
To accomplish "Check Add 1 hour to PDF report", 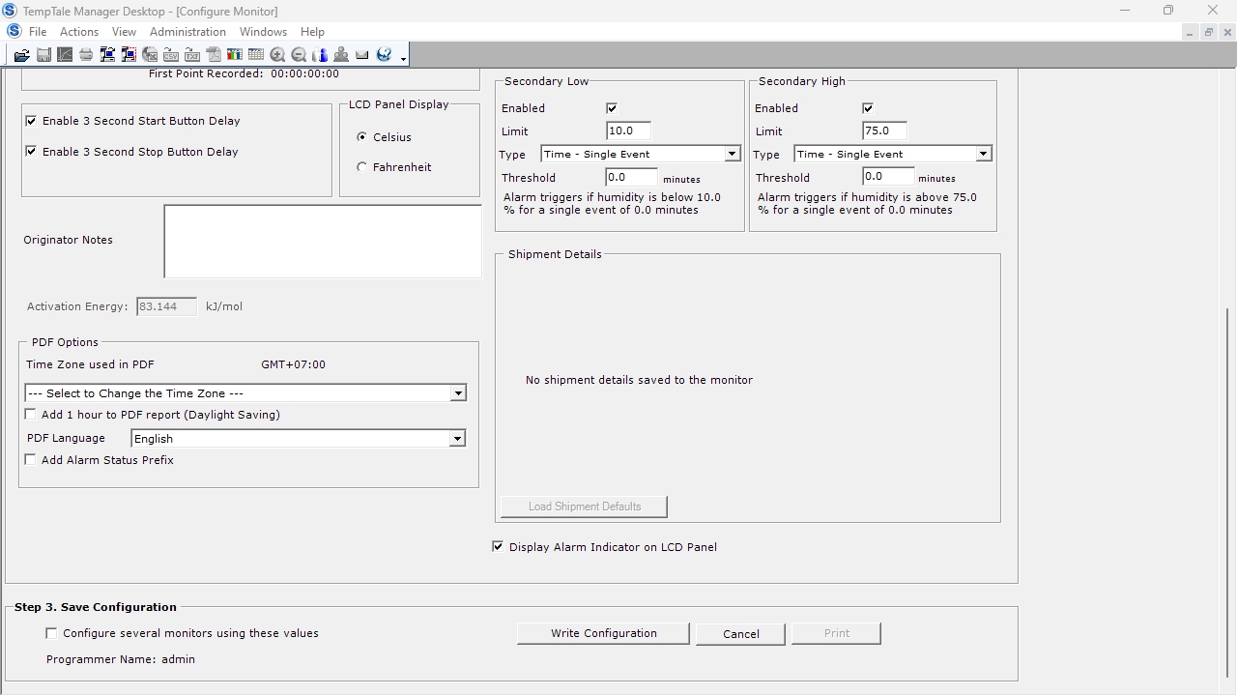I will tap(31, 415).
